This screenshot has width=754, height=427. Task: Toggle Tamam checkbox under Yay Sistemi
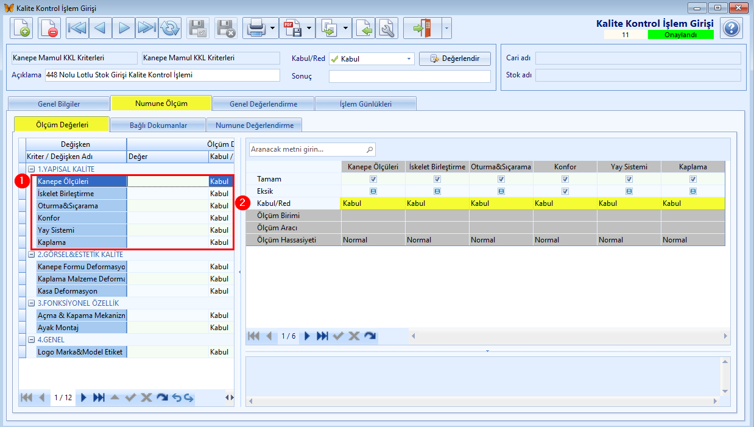[629, 179]
